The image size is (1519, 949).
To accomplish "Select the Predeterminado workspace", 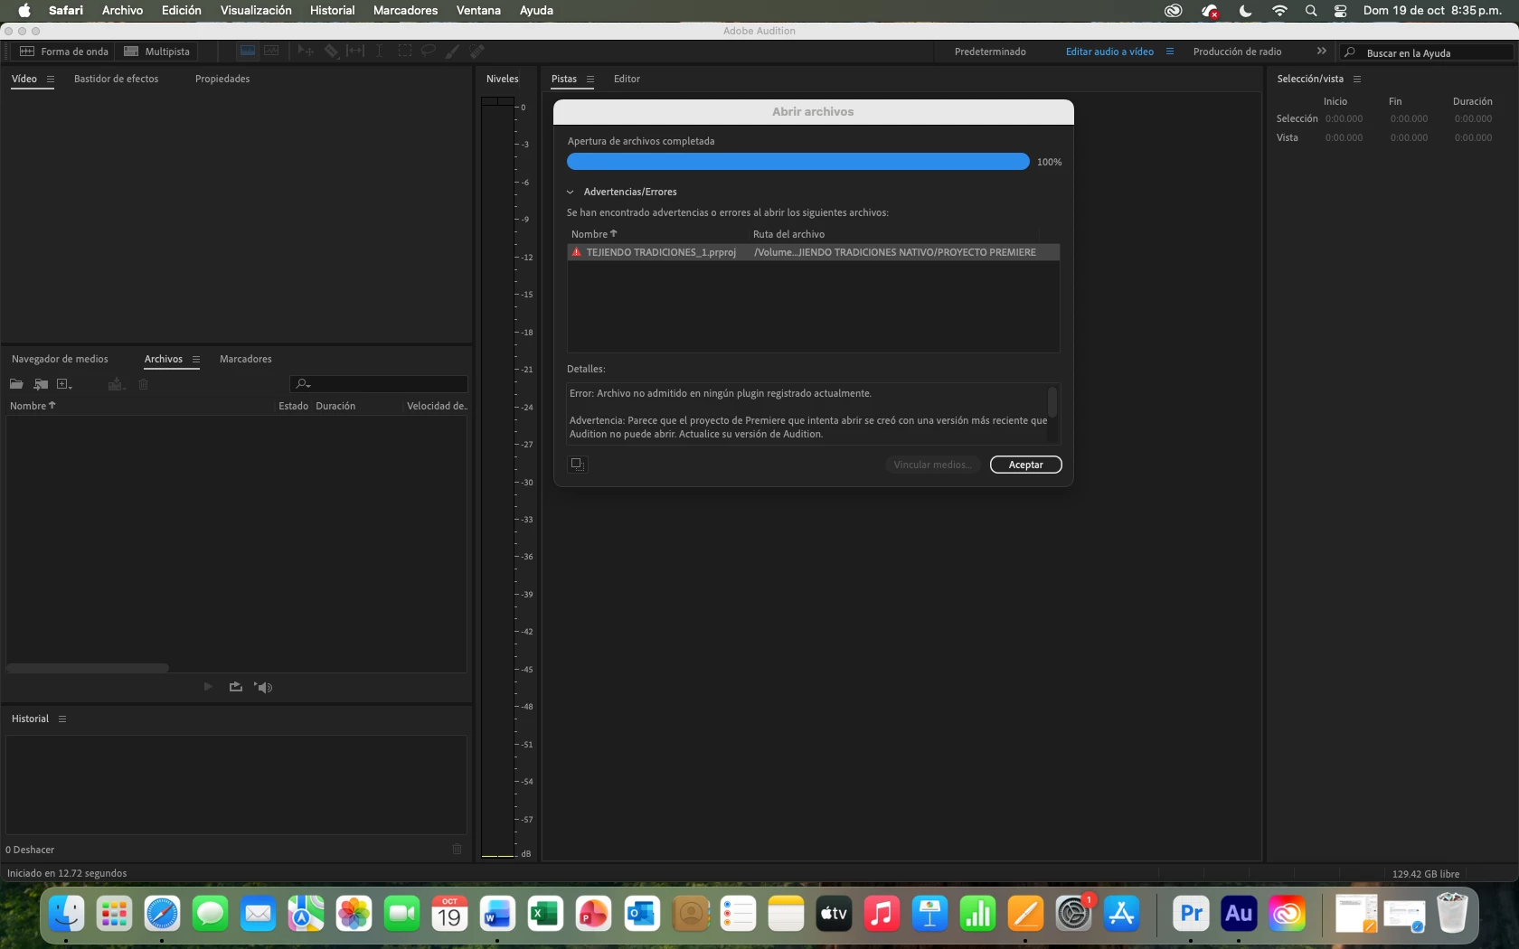I will point(990,52).
